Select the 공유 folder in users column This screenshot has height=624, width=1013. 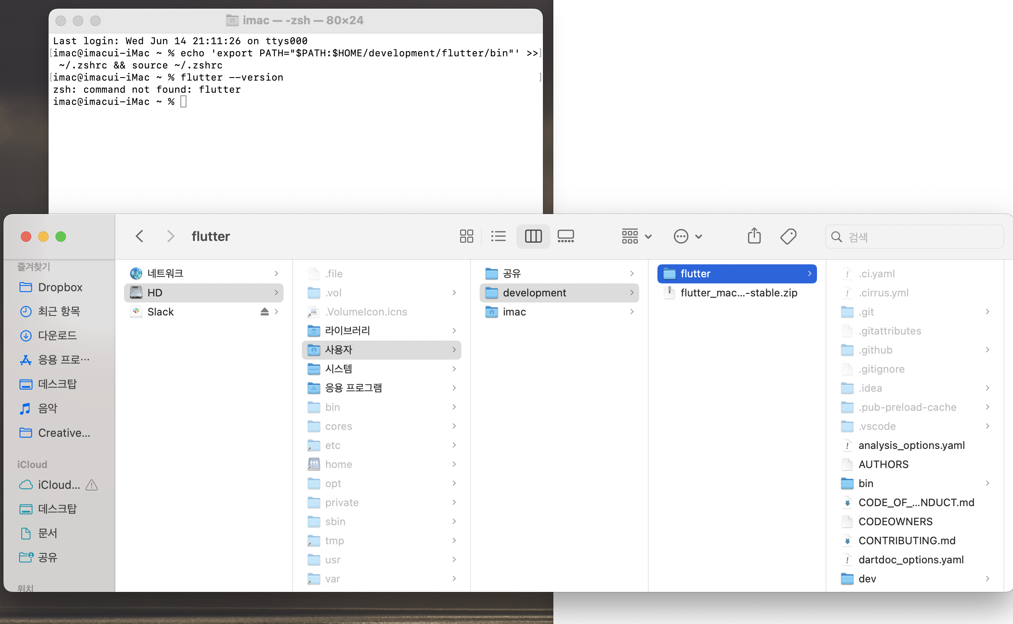559,273
